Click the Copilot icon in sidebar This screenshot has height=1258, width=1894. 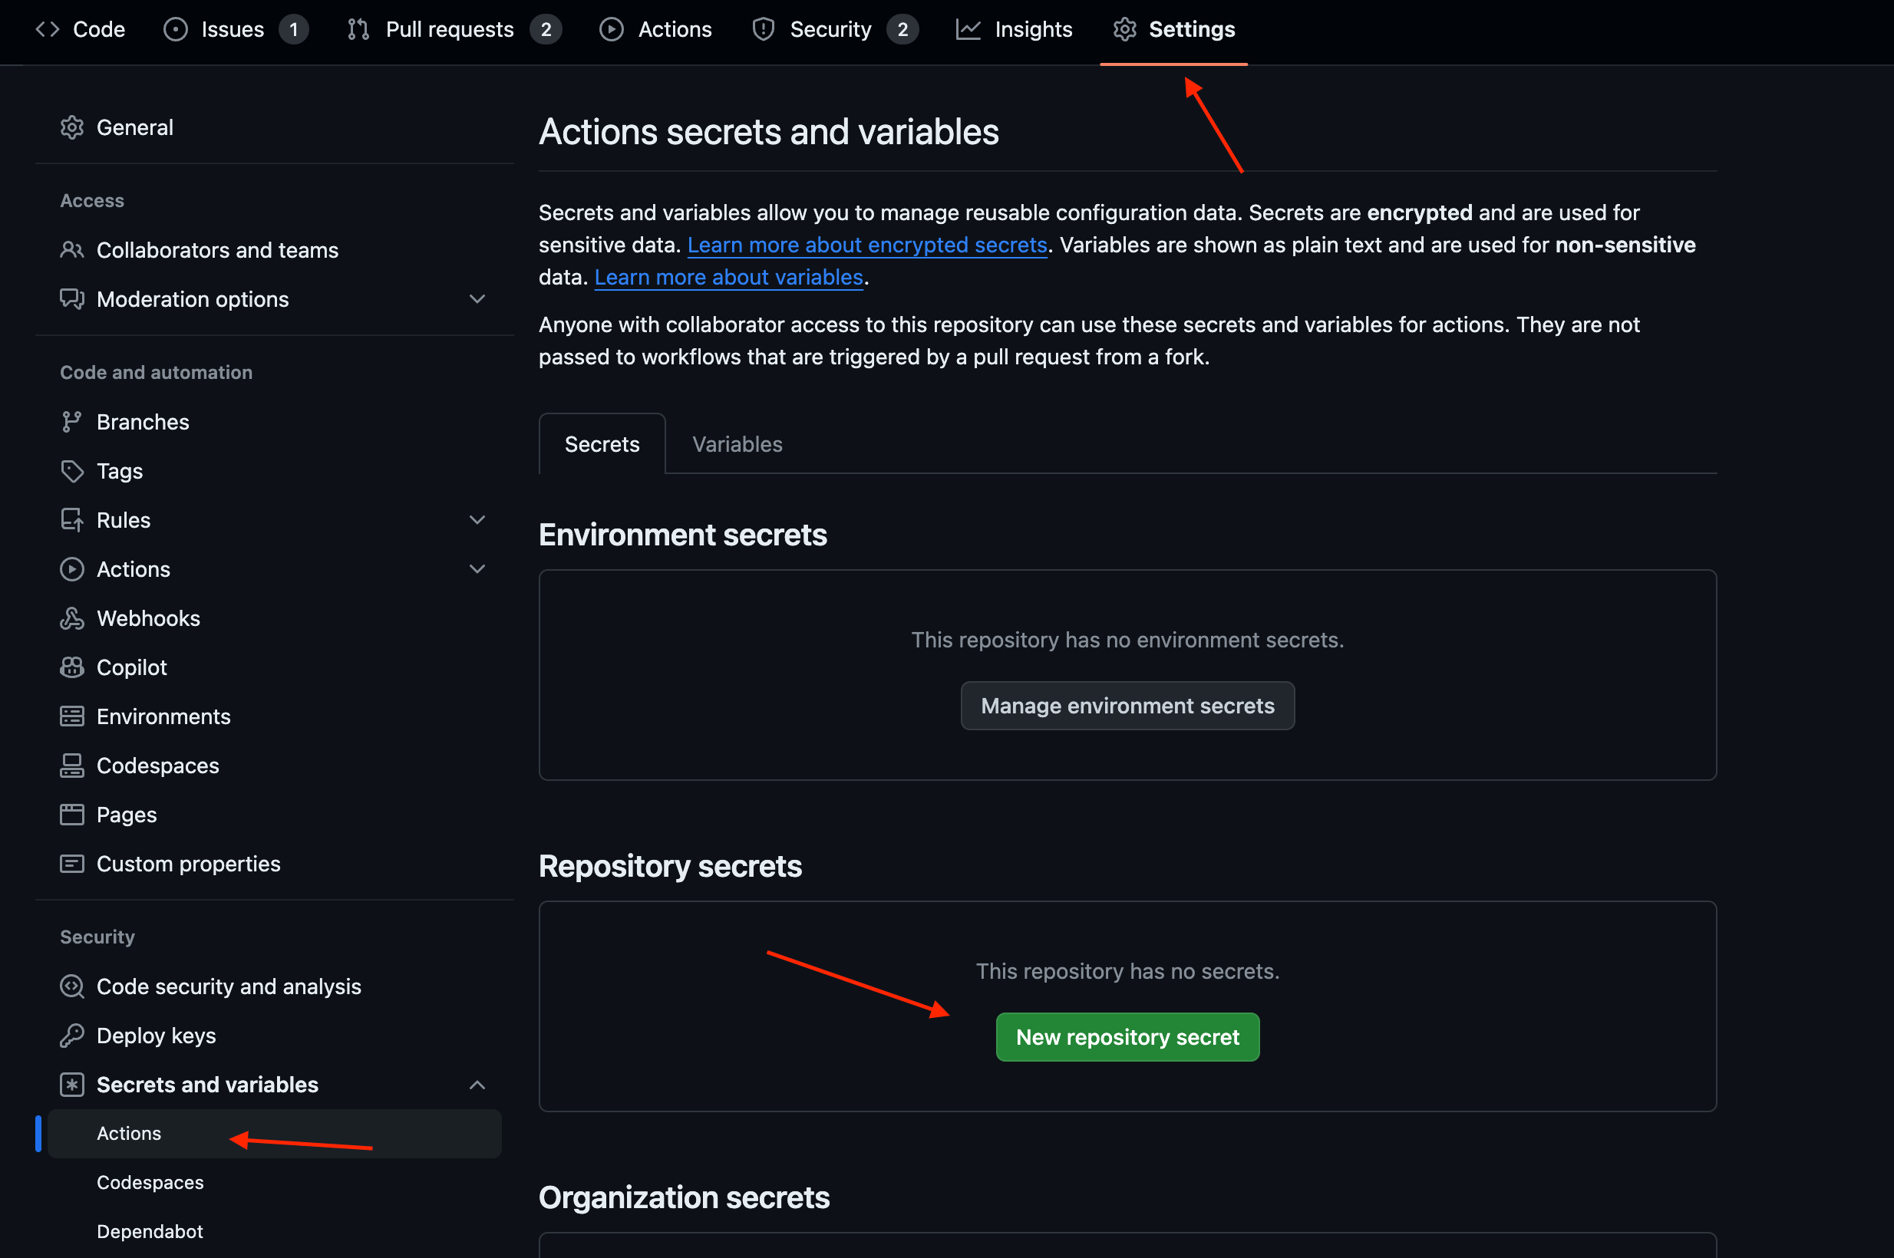71,667
